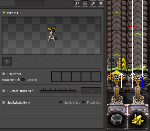Click the magnifier search icon in header
Viewport: 150px width, 131px height.
[77, 3]
